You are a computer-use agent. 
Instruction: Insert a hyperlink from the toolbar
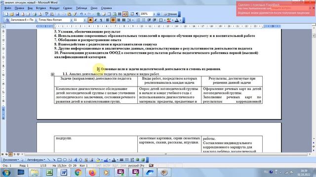point(98,14)
